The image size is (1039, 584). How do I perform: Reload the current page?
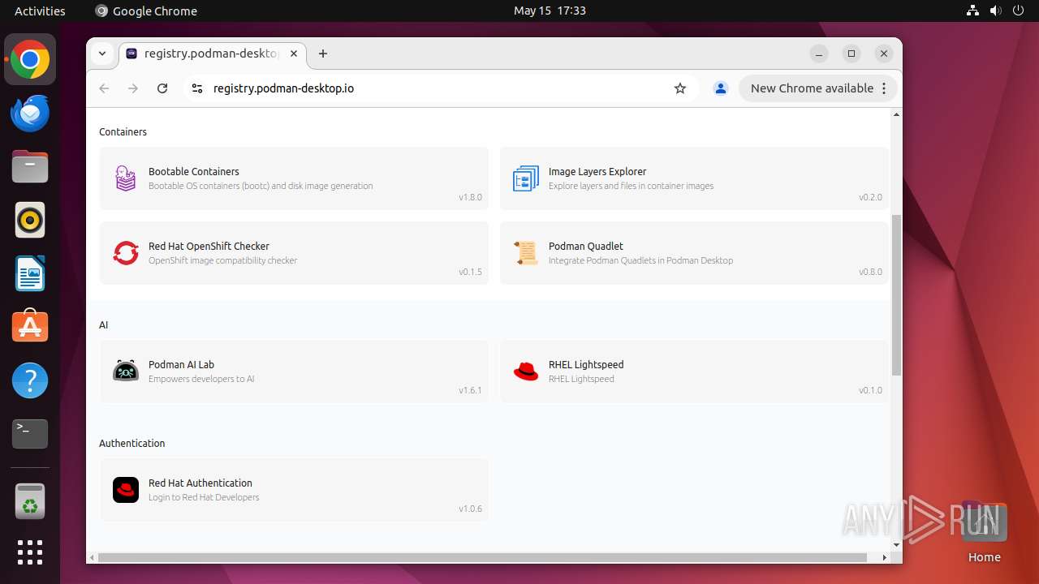[162, 88]
